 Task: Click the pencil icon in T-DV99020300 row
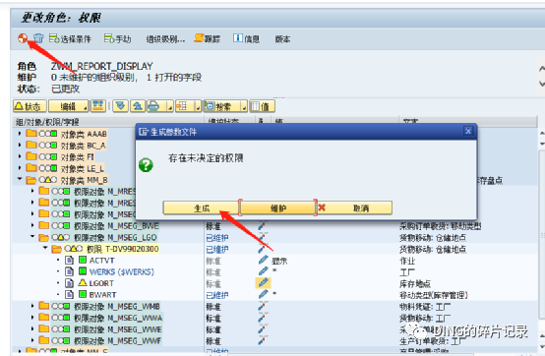(x=263, y=249)
